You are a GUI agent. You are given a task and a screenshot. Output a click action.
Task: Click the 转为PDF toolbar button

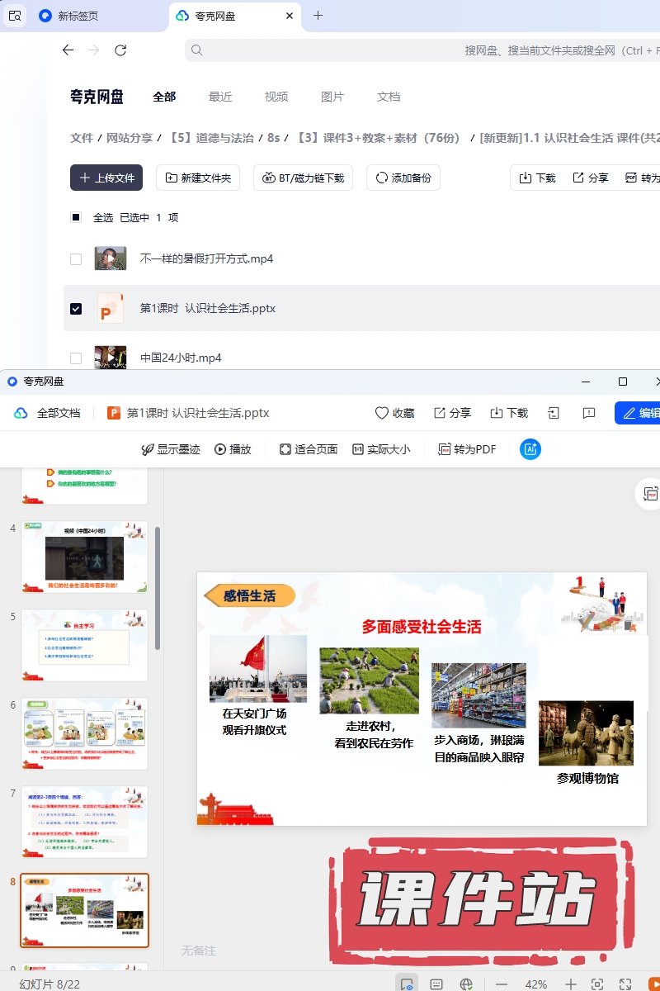(467, 449)
